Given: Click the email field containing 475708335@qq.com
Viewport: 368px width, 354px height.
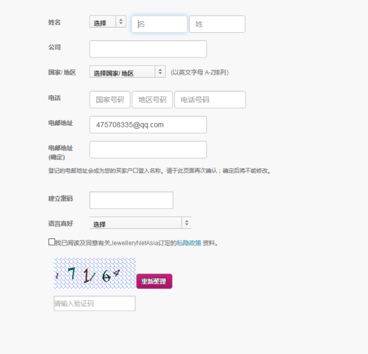Looking at the screenshot, I should [148, 125].
